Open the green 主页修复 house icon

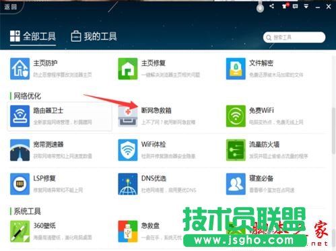(128, 69)
